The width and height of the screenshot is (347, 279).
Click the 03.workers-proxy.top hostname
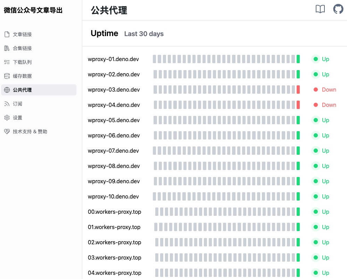(114, 258)
